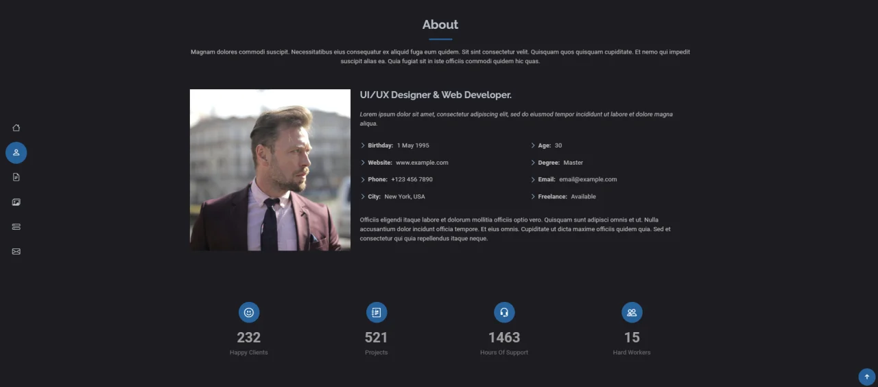Click the chevron next to Email

click(x=533, y=180)
